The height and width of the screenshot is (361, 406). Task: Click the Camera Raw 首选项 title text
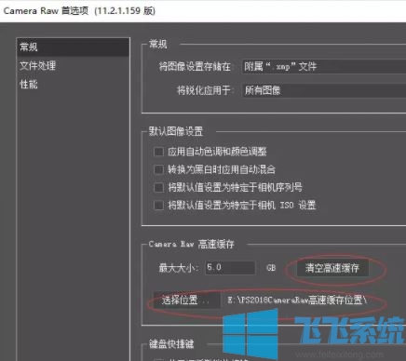79,11
